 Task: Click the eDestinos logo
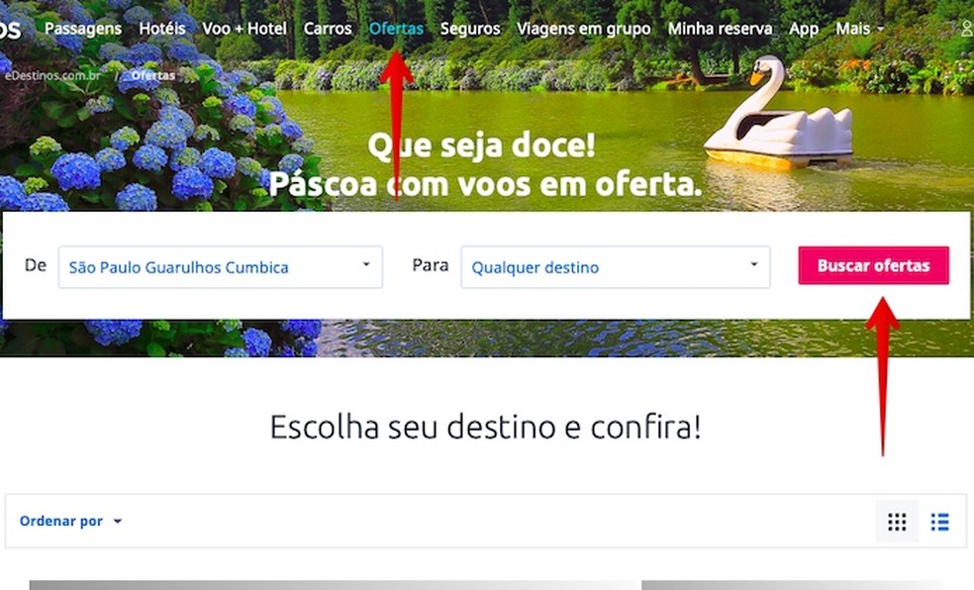click(10, 29)
